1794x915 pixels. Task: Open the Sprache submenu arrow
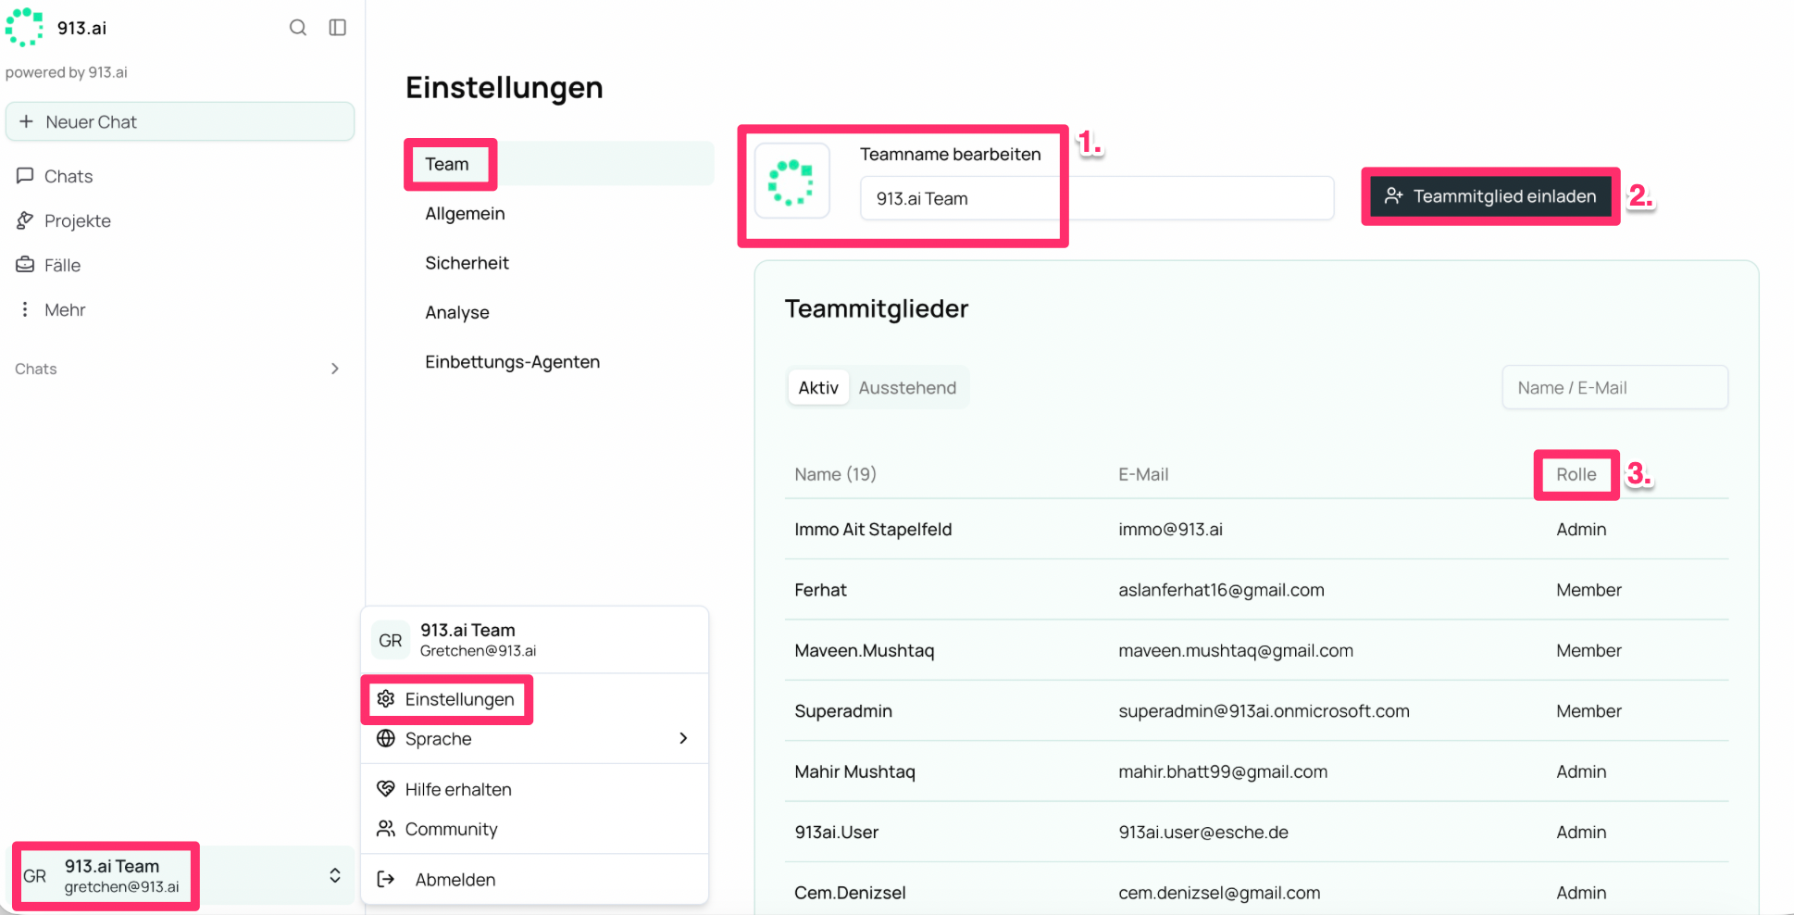tap(683, 738)
